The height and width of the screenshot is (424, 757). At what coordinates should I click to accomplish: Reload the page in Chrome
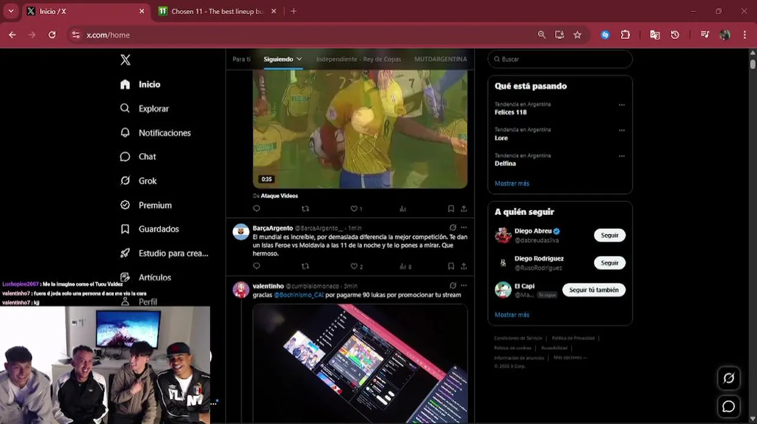(x=52, y=35)
